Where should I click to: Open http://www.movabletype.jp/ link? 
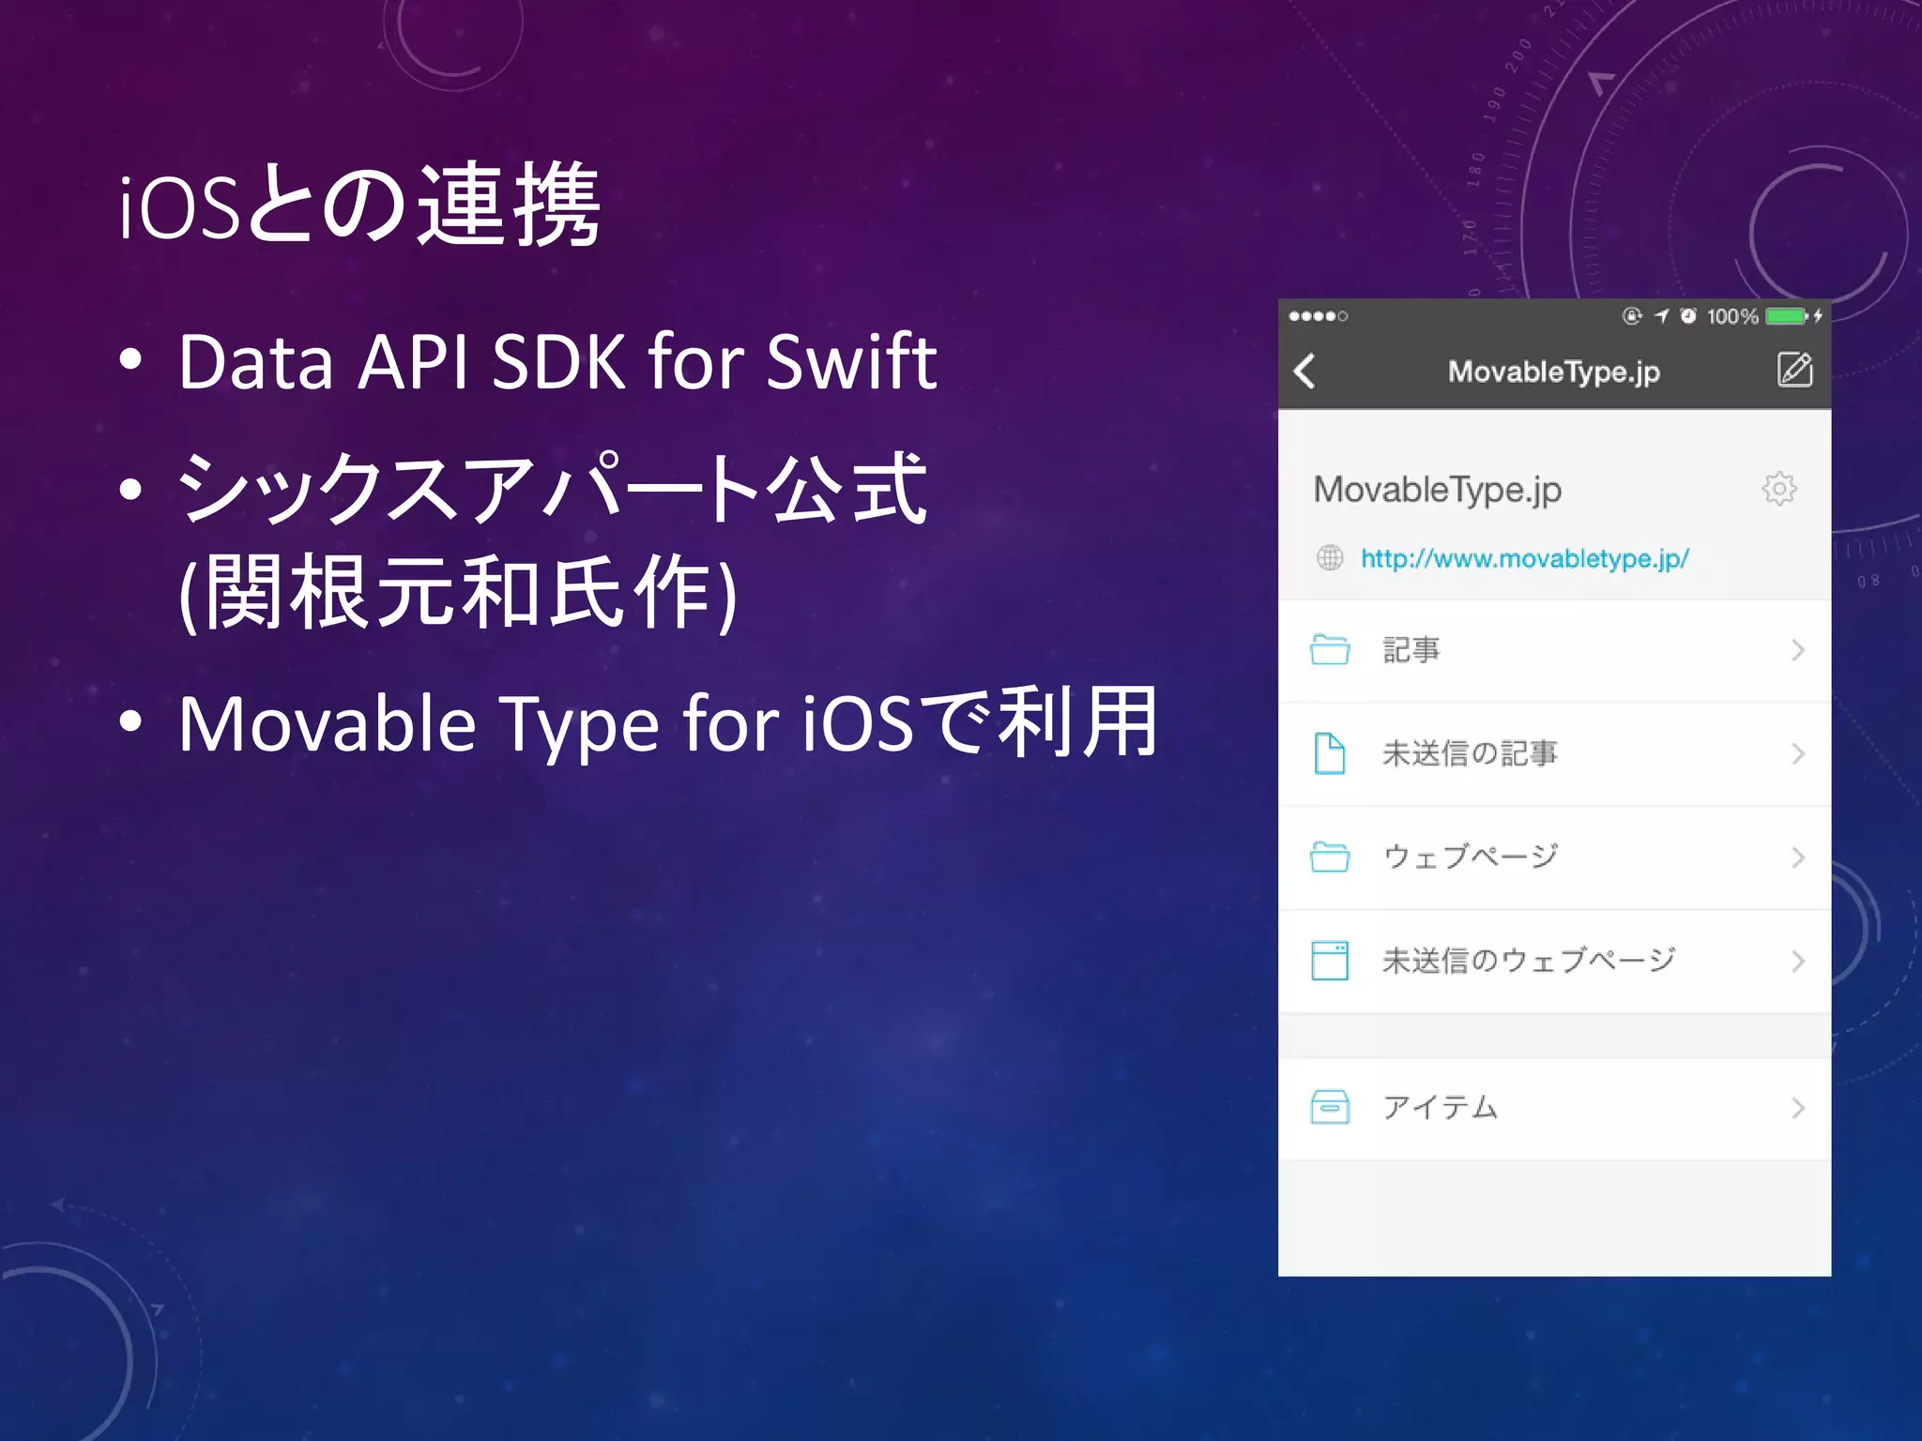click(x=1525, y=558)
